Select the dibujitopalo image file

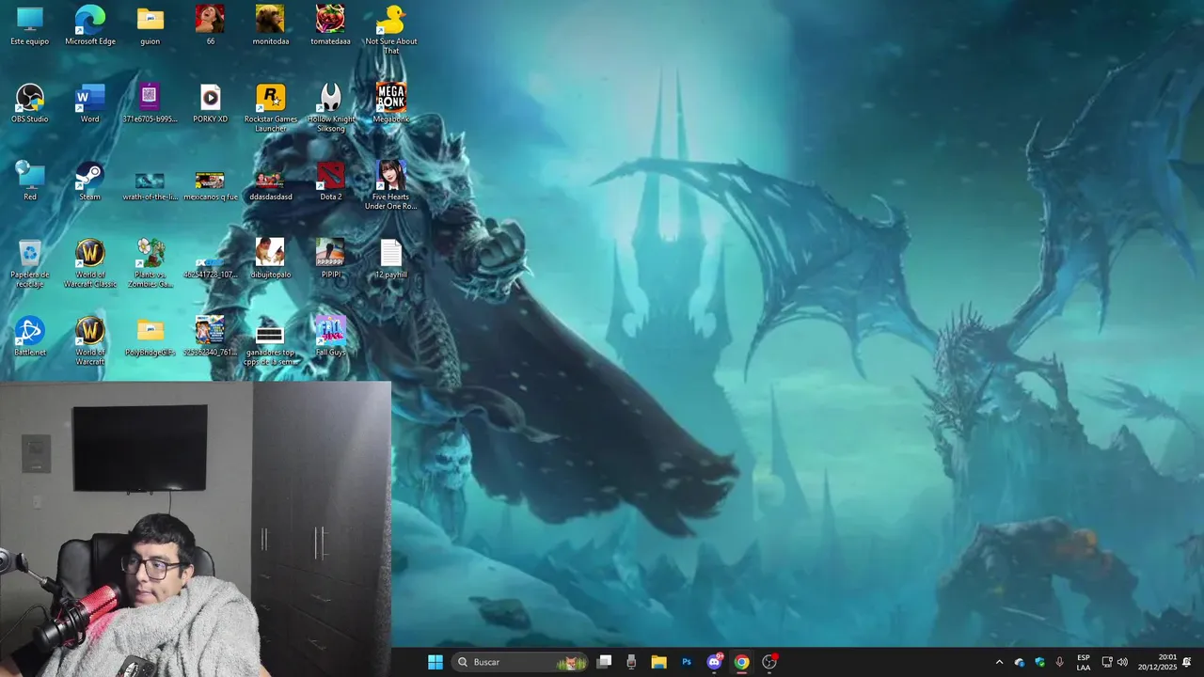271,260
